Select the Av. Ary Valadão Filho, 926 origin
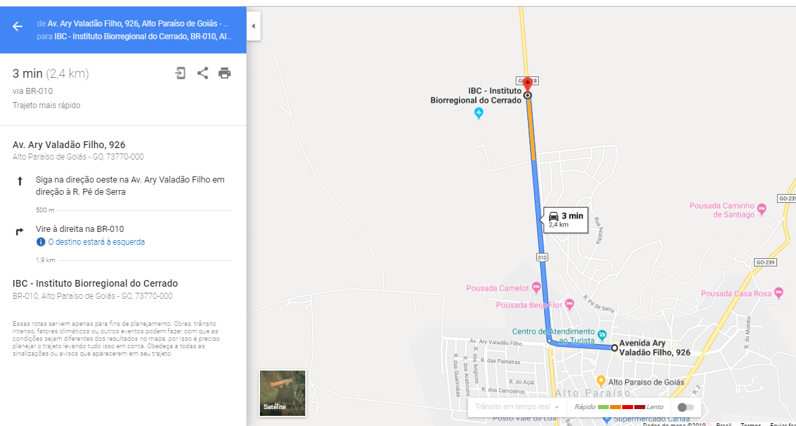Image resolution: width=796 pixels, height=426 pixels. click(x=68, y=145)
